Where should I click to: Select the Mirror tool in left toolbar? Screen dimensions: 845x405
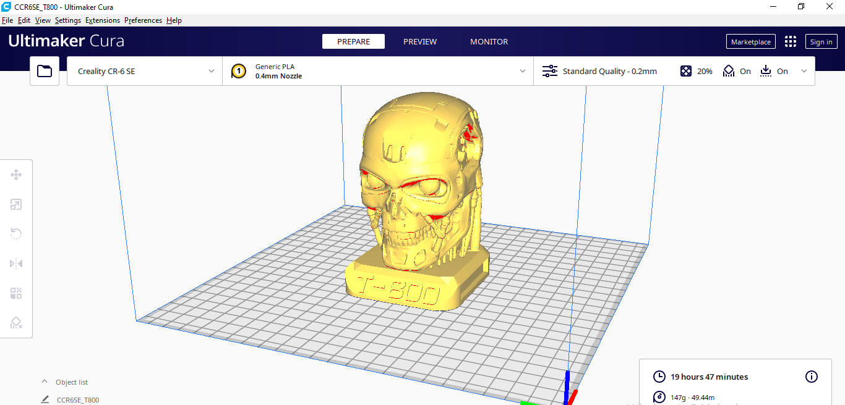tap(16, 264)
